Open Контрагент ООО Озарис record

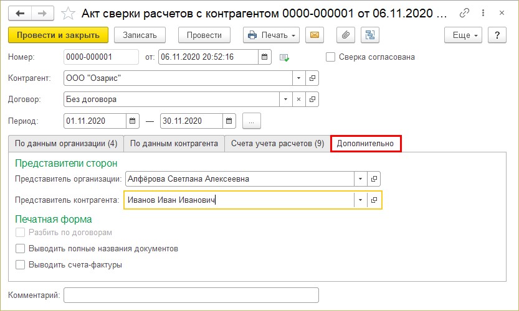coord(312,78)
